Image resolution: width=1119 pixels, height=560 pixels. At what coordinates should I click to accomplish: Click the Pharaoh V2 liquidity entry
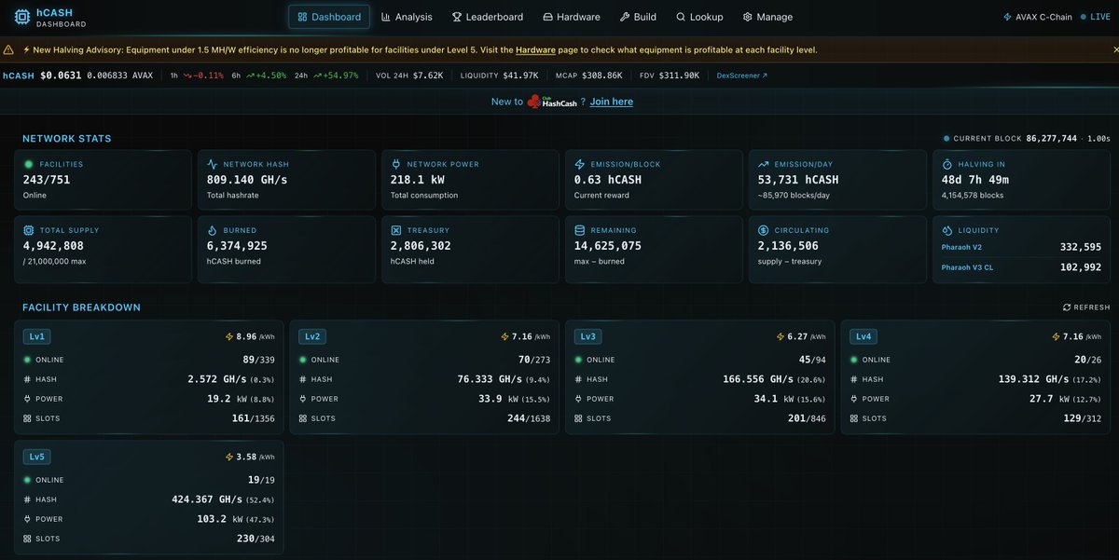[x=1023, y=247]
